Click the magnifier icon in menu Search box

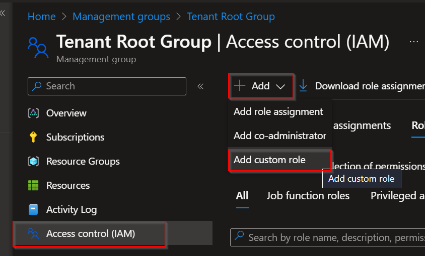[37, 86]
